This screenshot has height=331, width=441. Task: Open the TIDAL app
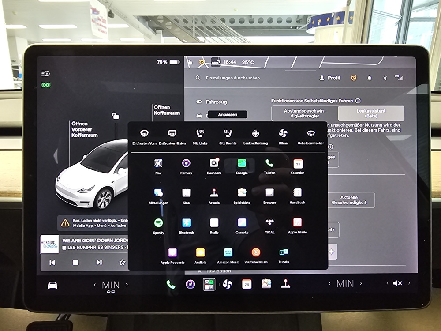point(269,226)
